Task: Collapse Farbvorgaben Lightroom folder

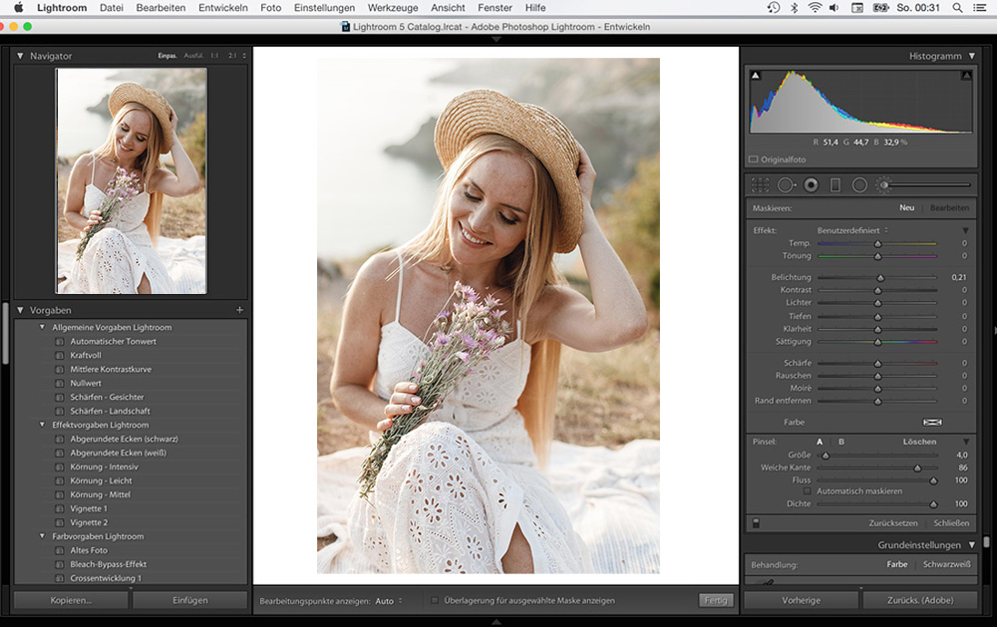Action: 42,536
